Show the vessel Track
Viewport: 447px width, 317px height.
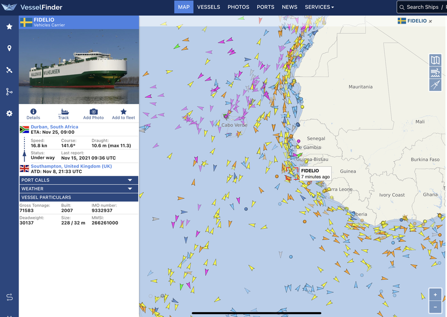click(x=63, y=114)
